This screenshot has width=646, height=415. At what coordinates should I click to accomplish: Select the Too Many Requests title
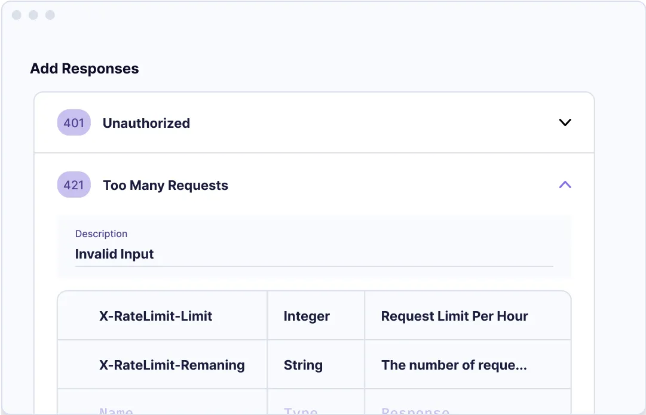pos(166,185)
